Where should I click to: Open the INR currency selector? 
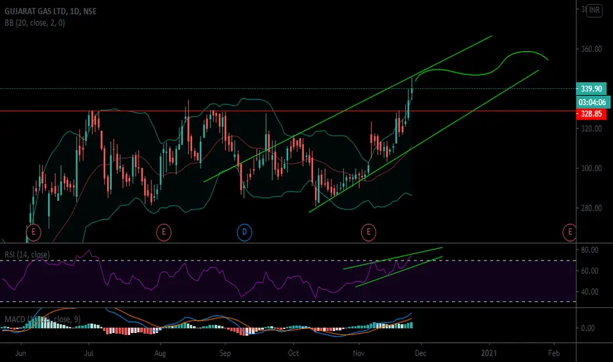click(x=594, y=10)
